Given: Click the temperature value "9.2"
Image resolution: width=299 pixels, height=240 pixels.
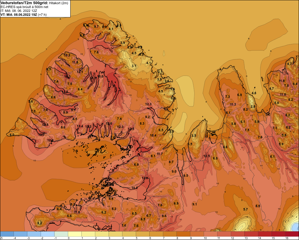Looking at the screenshot, I should [x=147, y=117].
